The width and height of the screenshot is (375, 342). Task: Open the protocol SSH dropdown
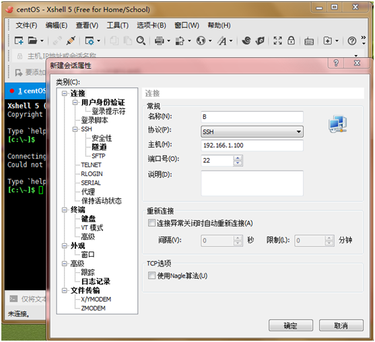coord(252,132)
